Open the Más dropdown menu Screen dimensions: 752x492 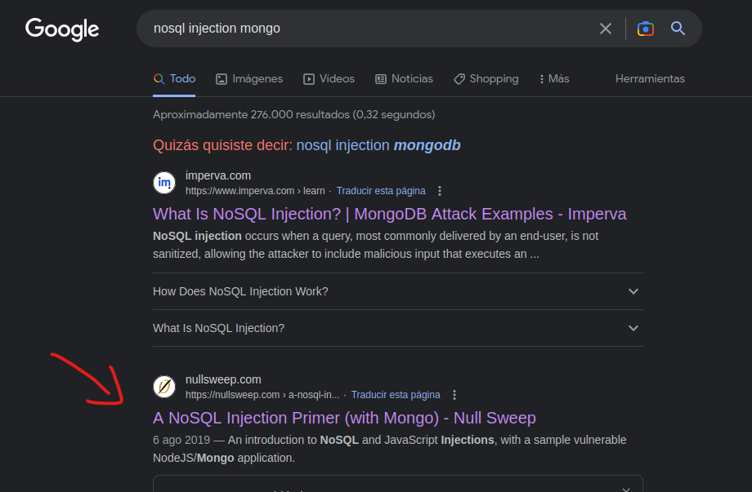[554, 79]
